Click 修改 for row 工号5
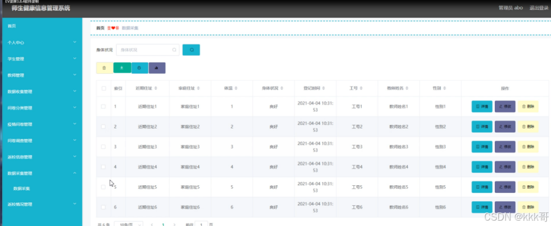Image resolution: width=551 pixels, height=226 pixels. coord(505,187)
